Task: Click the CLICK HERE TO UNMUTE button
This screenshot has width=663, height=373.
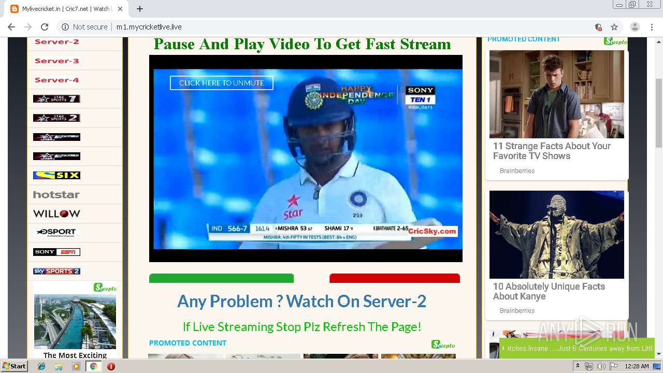Action: [x=221, y=83]
